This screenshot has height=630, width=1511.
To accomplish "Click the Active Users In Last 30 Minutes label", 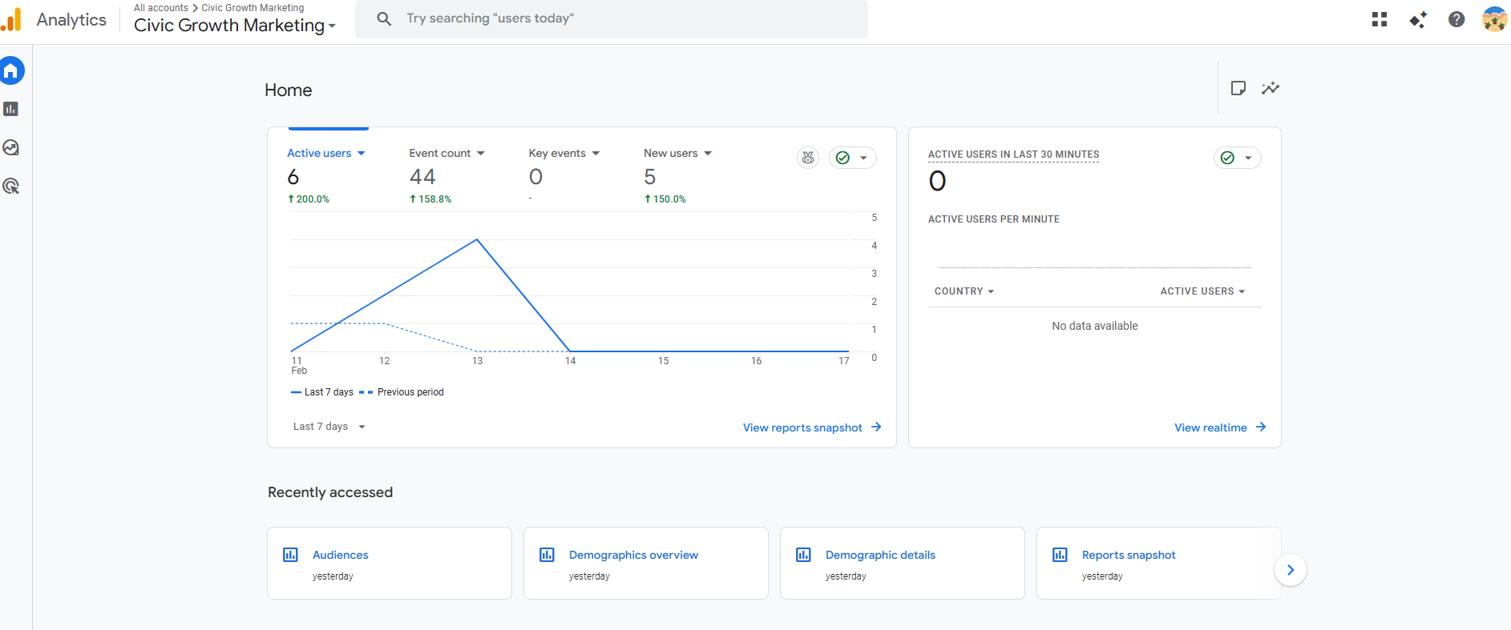I will pos(1014,154).
